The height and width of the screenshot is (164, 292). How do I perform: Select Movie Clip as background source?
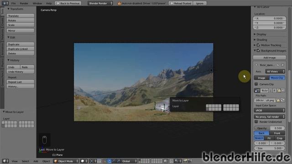point(277,78)
